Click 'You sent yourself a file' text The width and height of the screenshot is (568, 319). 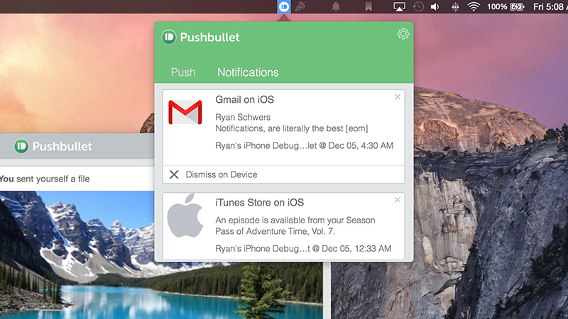pos(45,179)
